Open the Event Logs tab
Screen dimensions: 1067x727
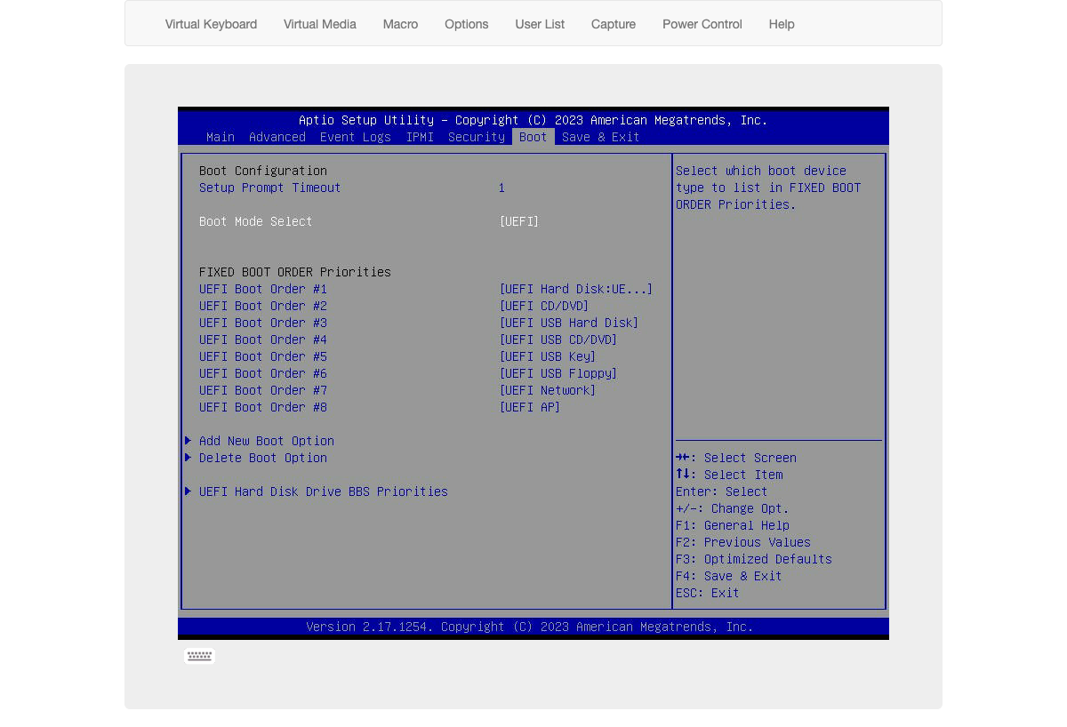point(355,137)
